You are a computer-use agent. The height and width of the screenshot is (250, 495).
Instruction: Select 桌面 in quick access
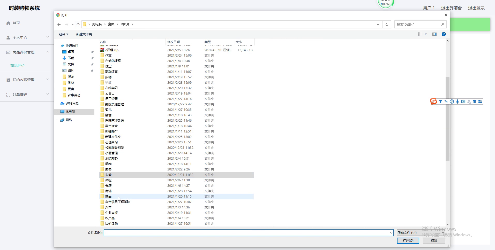point(71,52)
